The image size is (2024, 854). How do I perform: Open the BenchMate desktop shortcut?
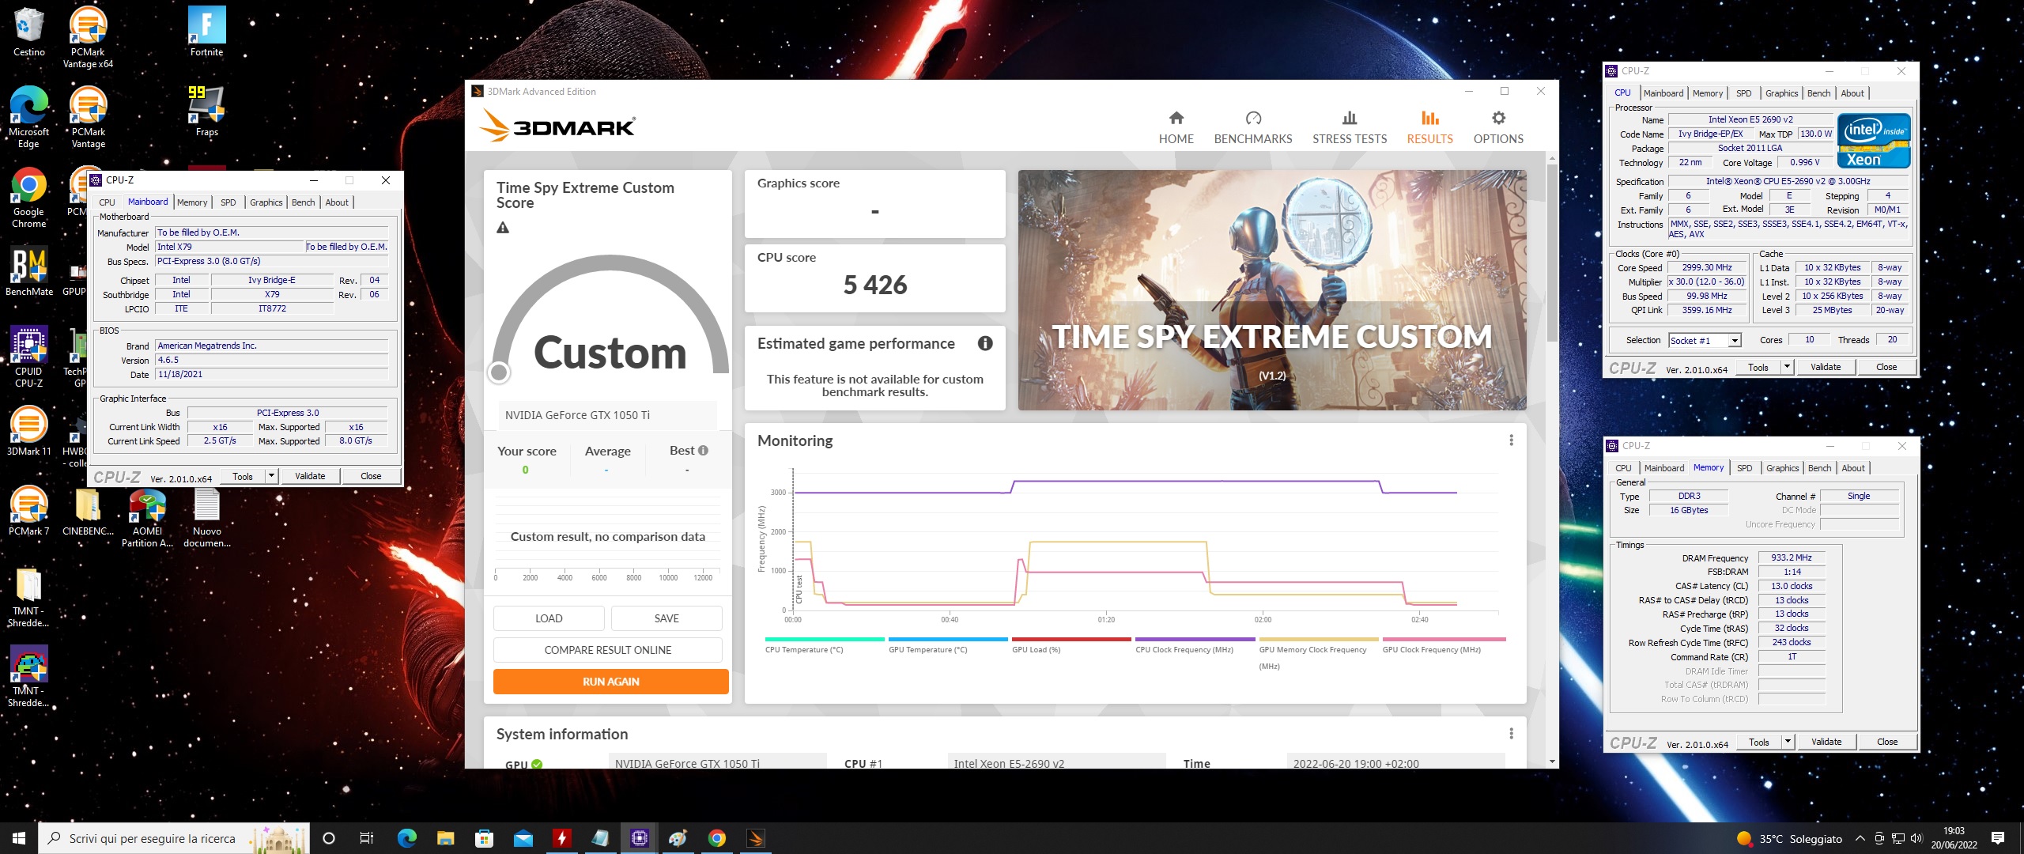click(x=29, y=272)
